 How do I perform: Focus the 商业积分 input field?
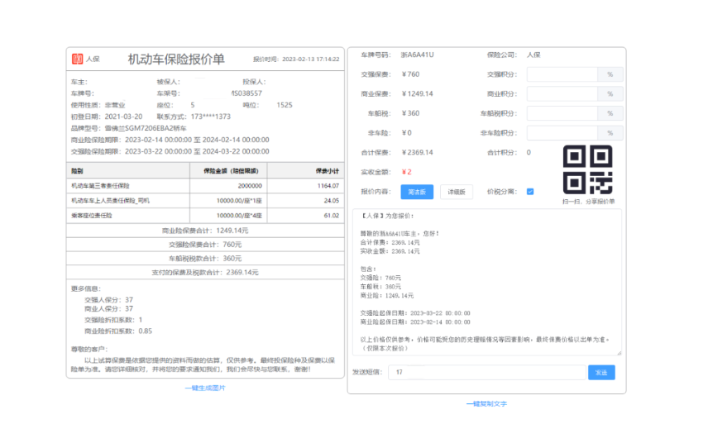pos(562,94)
